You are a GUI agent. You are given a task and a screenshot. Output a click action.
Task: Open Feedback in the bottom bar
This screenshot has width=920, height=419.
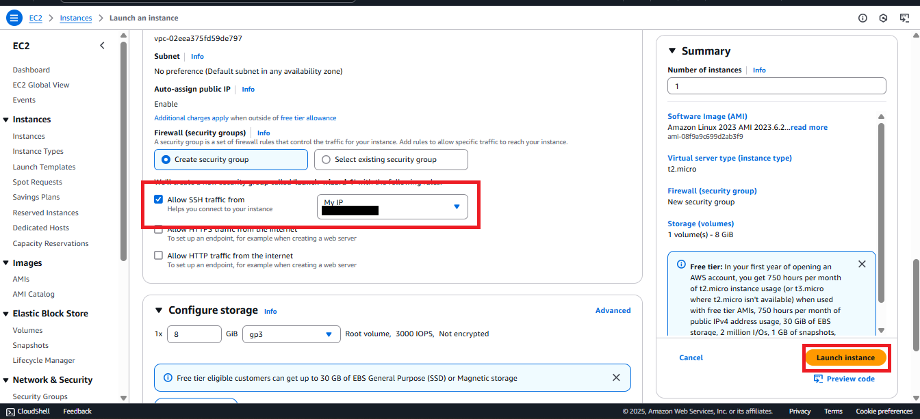(77, 411)
